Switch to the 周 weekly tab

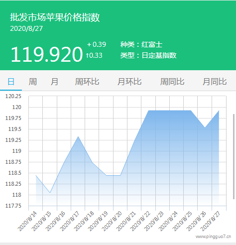33,82
